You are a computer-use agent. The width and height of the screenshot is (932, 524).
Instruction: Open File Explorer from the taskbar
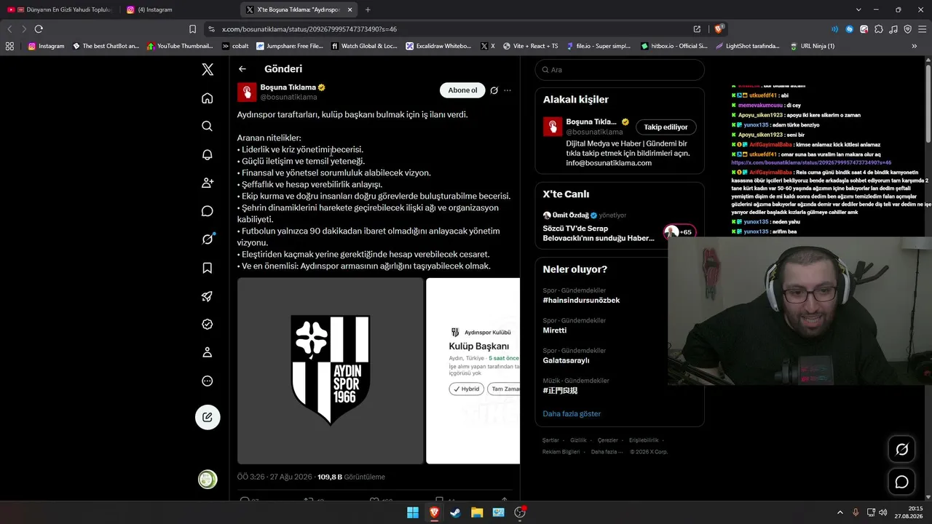pyautogui.click(x=477, y=512)
